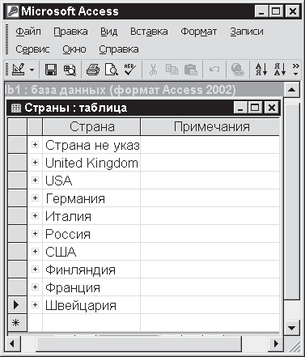This screenshot has height=357, width=305.
Task: Open the Файл menu
Action: pyautogui.click(x=28, y=32)
